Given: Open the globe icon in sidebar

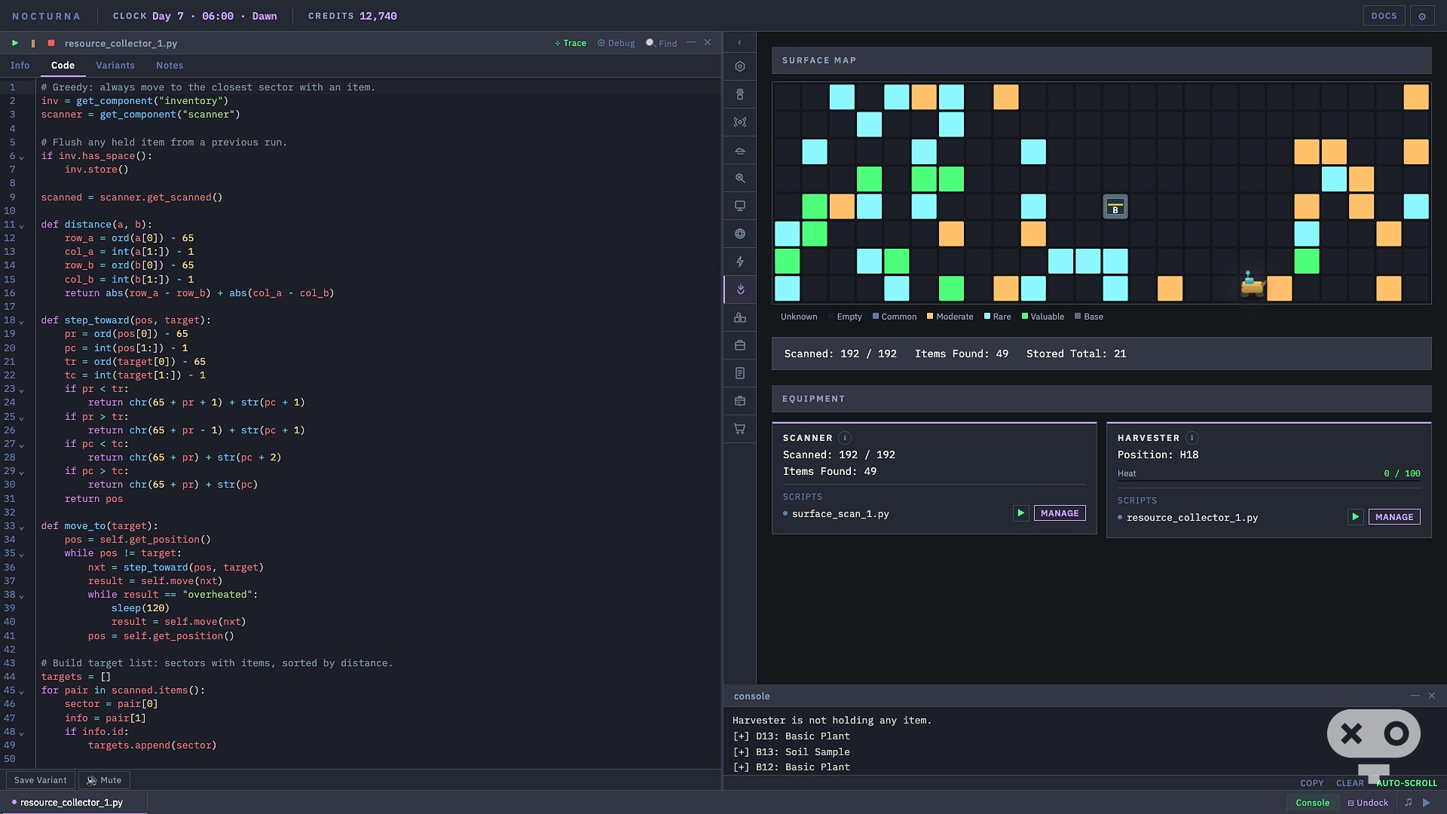Looking at the screenshot, I should 740,234.
